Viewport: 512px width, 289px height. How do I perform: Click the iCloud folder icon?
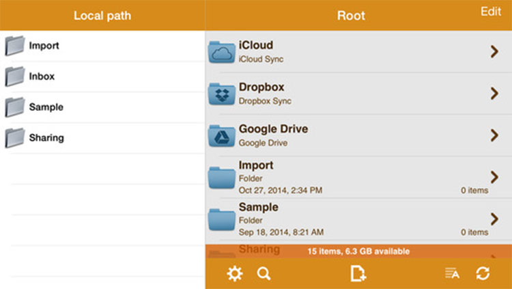click(222, 52)
